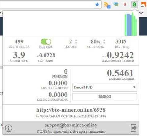This screenshot has width=147, height=136.
Task: Click the btc-miner.online/6938 referral link
Action: click(x=71, y=110)
